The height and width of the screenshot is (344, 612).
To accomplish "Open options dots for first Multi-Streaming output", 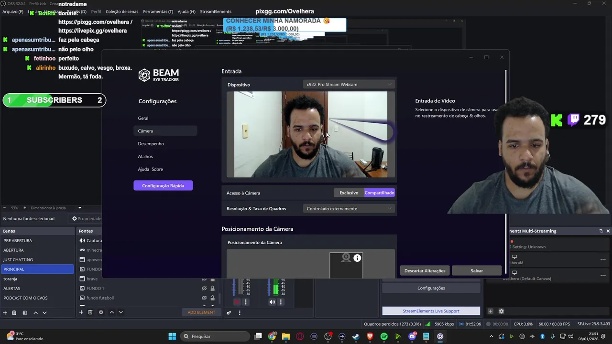I will pos(603,259).
